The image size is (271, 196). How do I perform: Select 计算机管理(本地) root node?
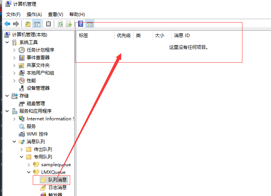click(x=30, y=35)
